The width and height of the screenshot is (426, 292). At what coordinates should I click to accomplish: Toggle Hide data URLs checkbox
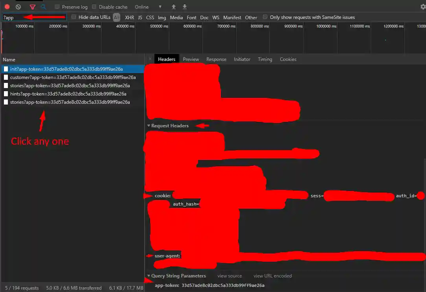(x=74, y=17)
